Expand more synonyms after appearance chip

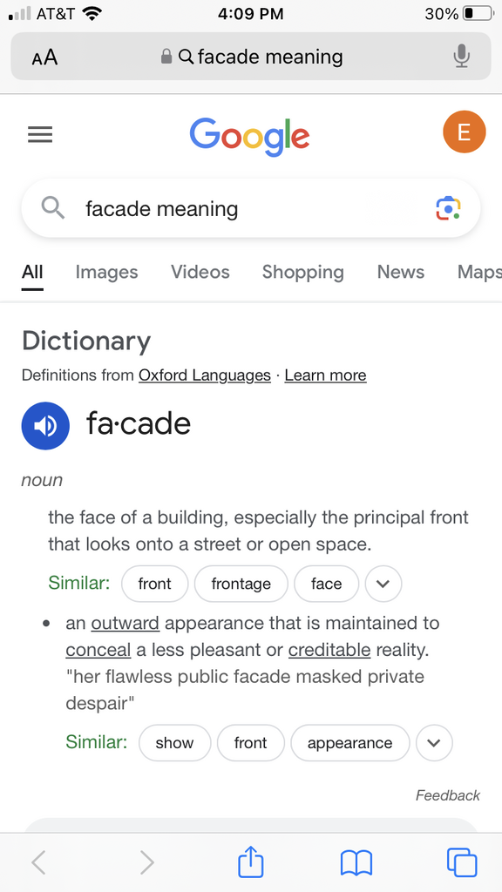[434, 742]
